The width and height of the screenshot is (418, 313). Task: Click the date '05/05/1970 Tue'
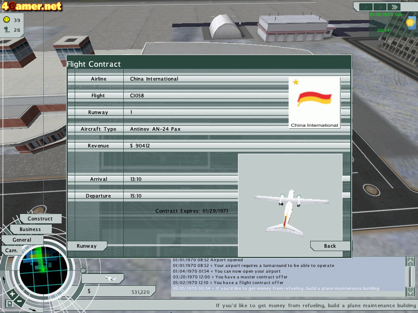click(386, 14)
